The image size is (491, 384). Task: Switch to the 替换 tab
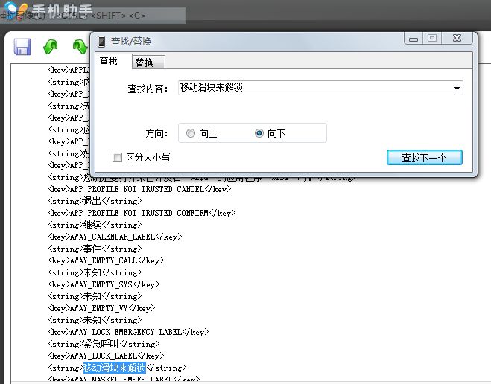click(x=148, y=63)
